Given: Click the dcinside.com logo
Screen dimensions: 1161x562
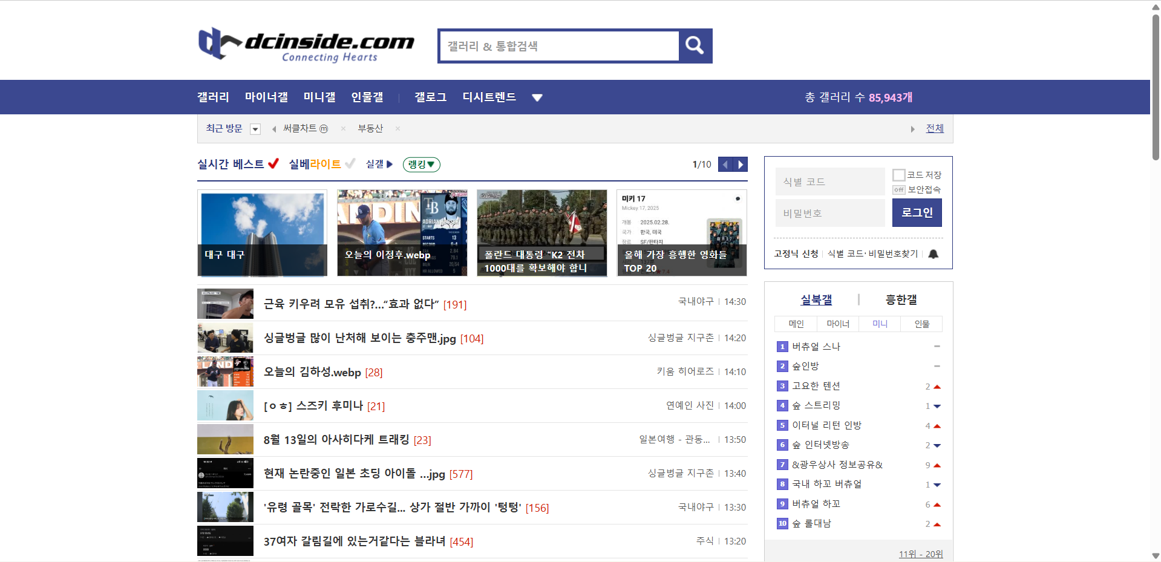Looking at the screenshot, I should 306,44.
